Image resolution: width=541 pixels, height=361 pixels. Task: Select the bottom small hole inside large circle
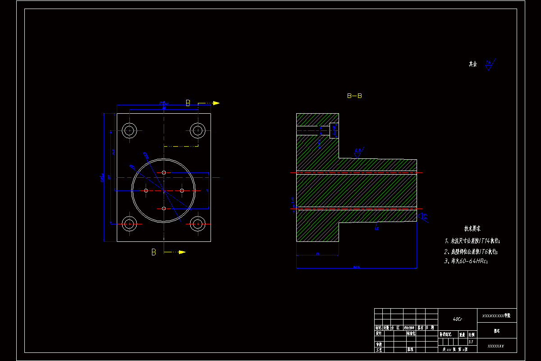coord(164,208)
